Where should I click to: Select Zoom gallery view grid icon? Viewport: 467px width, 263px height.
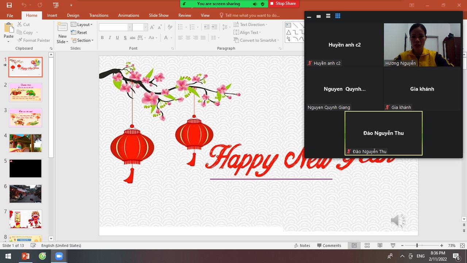pyautogui.click(x=338, y=16)
